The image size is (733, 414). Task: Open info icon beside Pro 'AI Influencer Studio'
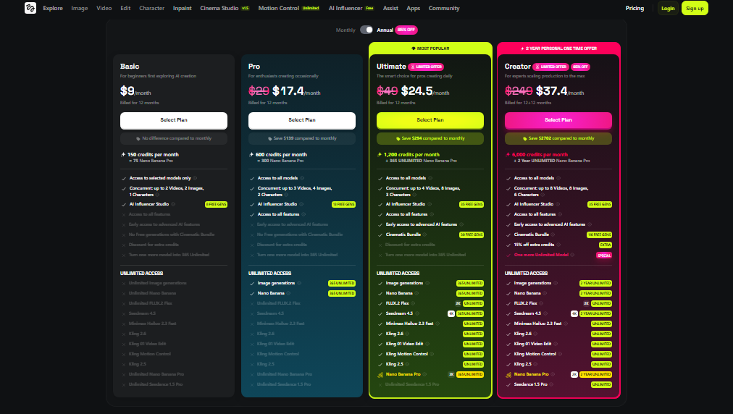[x=301, y=204]
